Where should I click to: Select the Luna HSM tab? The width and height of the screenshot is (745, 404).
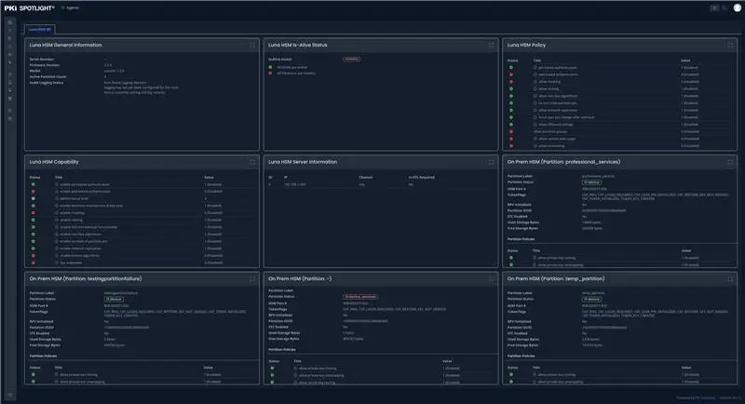(39, 30)
